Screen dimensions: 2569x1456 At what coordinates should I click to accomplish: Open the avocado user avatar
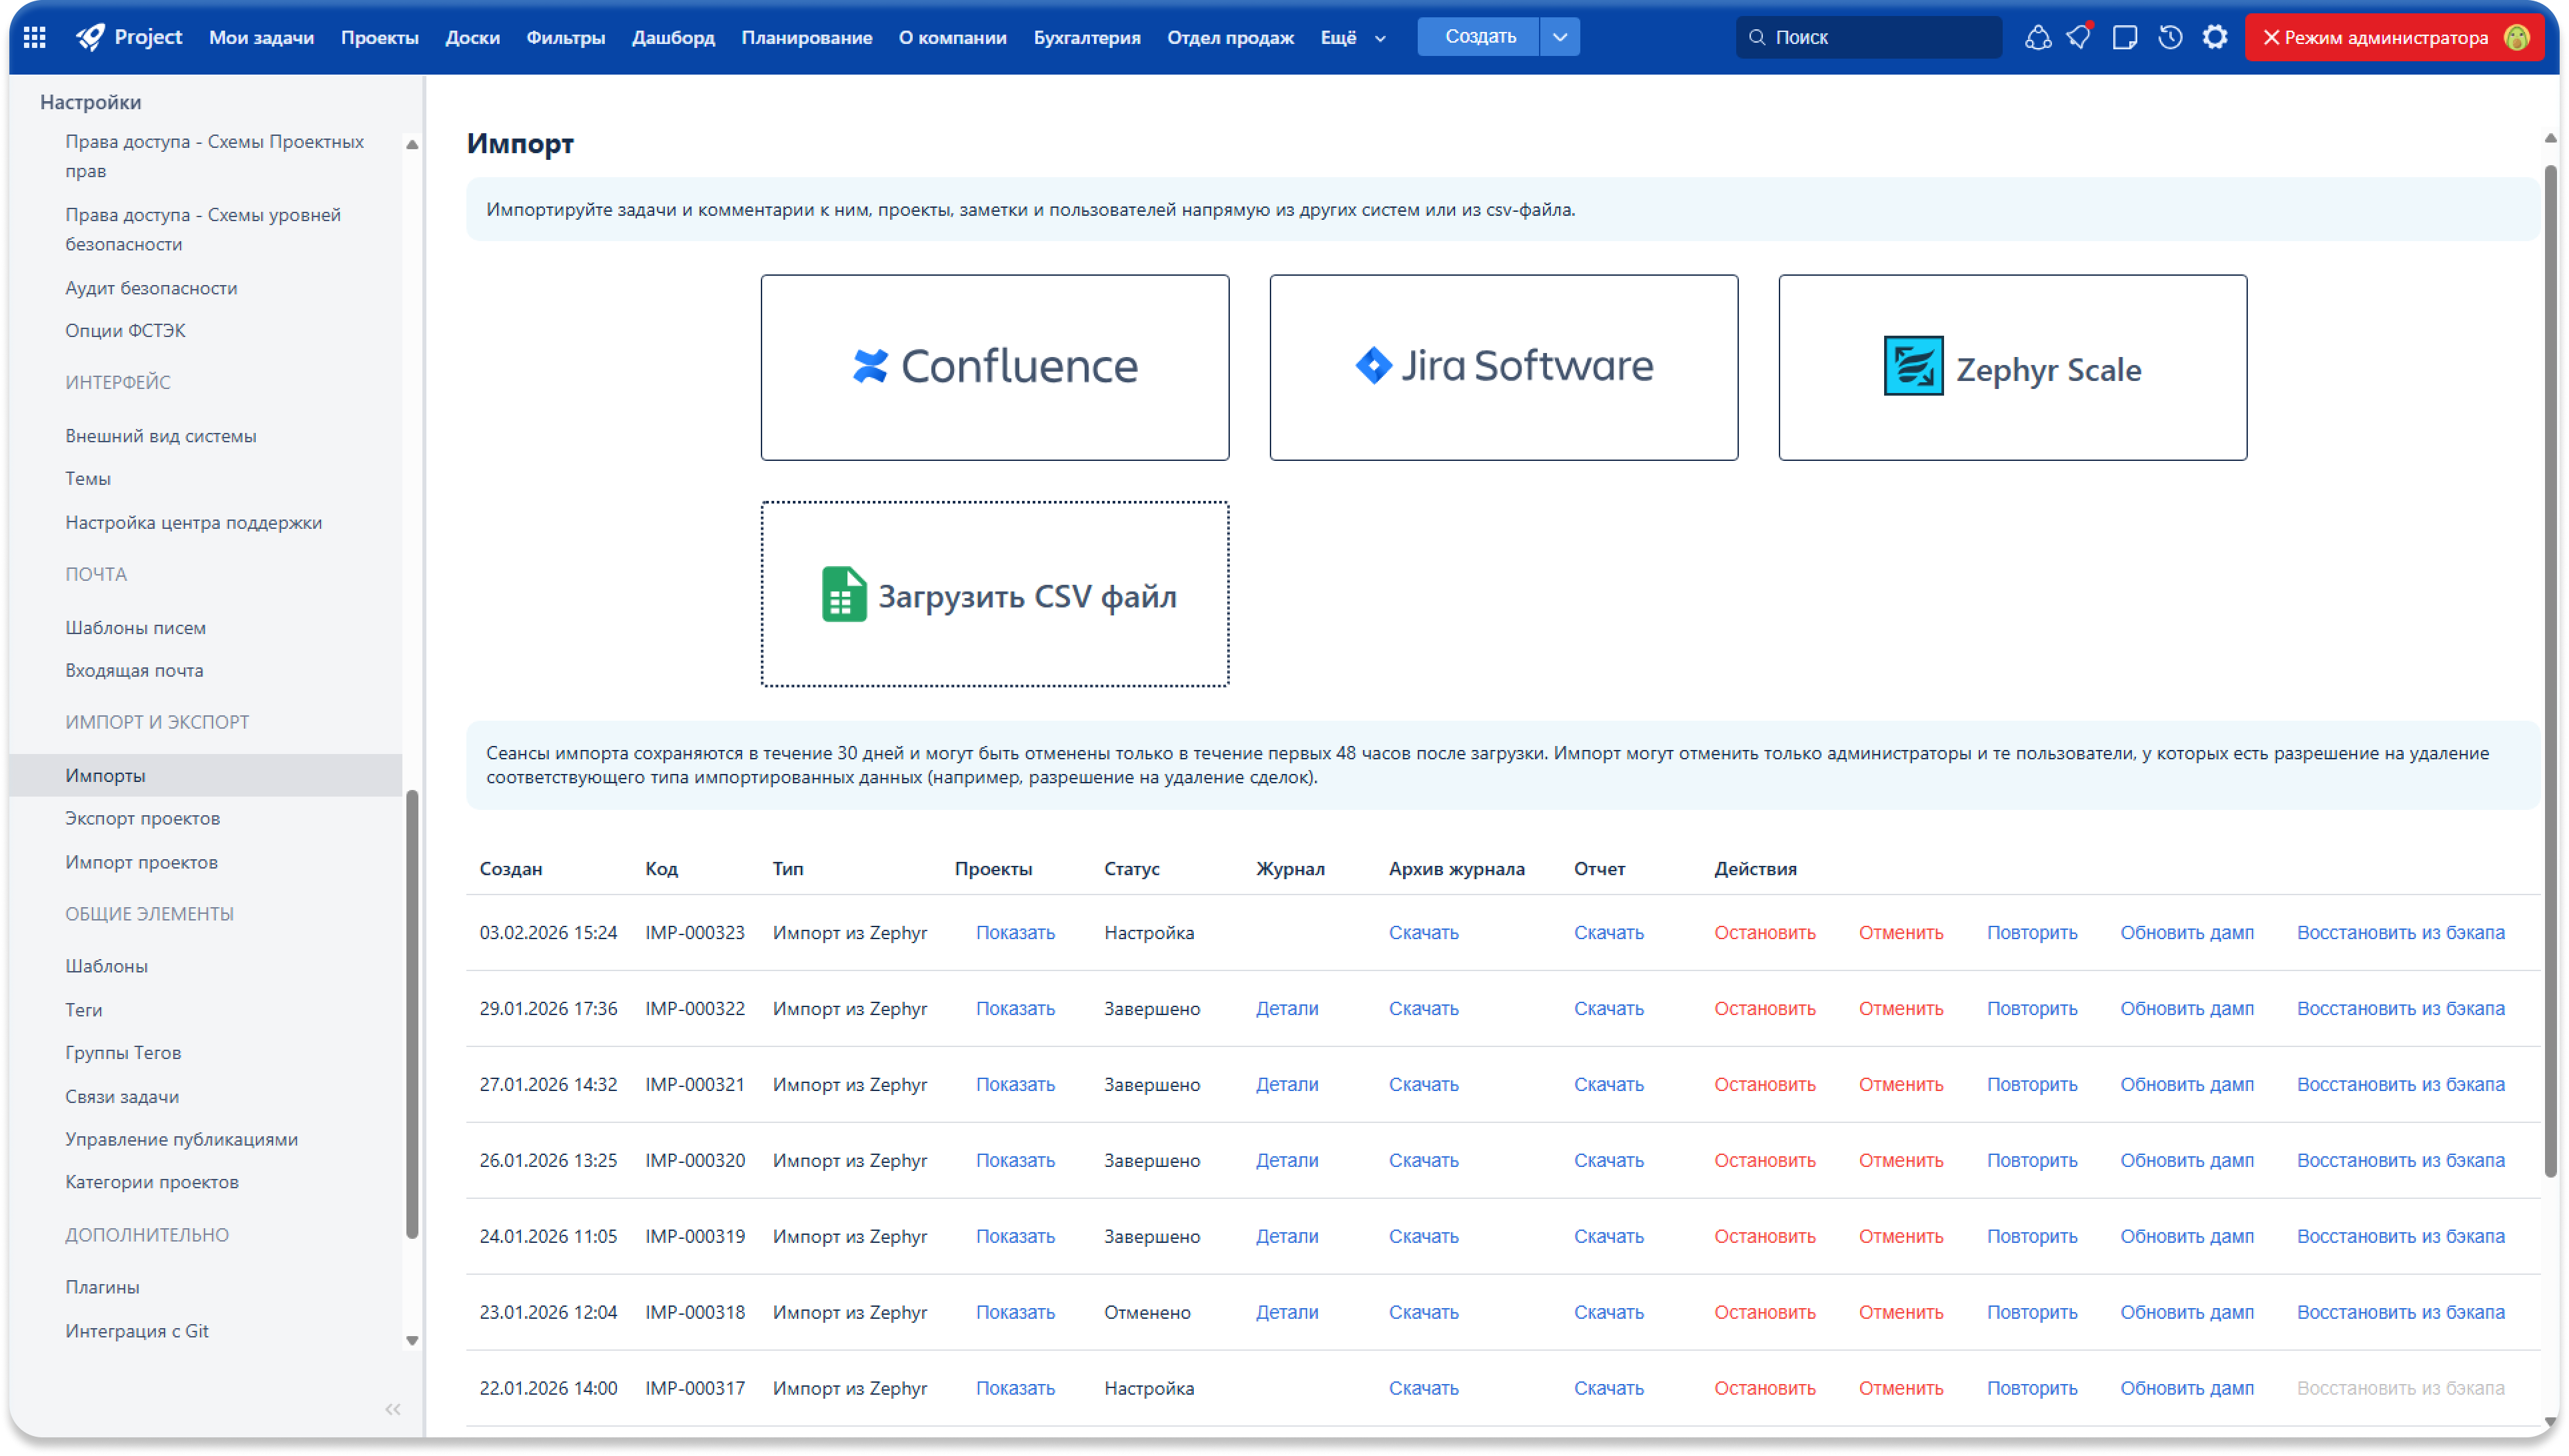click(x=2517, y=37)
